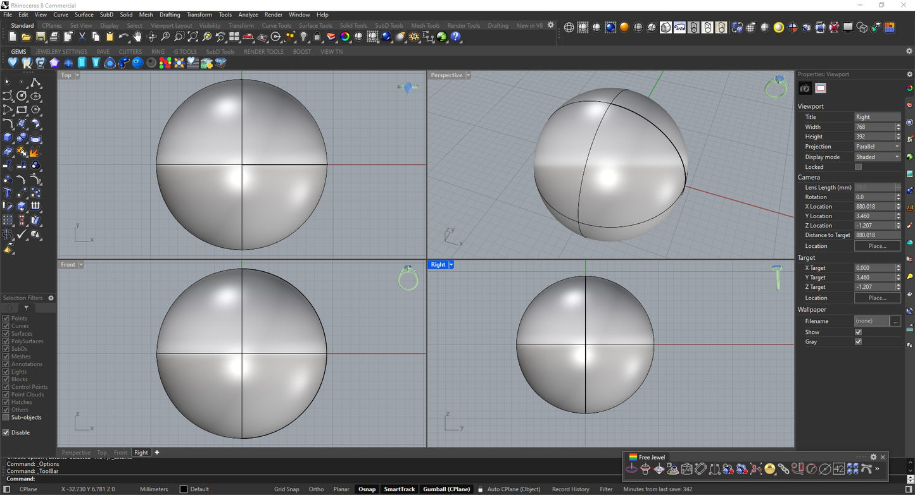Click the Save file icon in Standard toolbar
This screenshot has width=915, height=495.
pos(41,37)
